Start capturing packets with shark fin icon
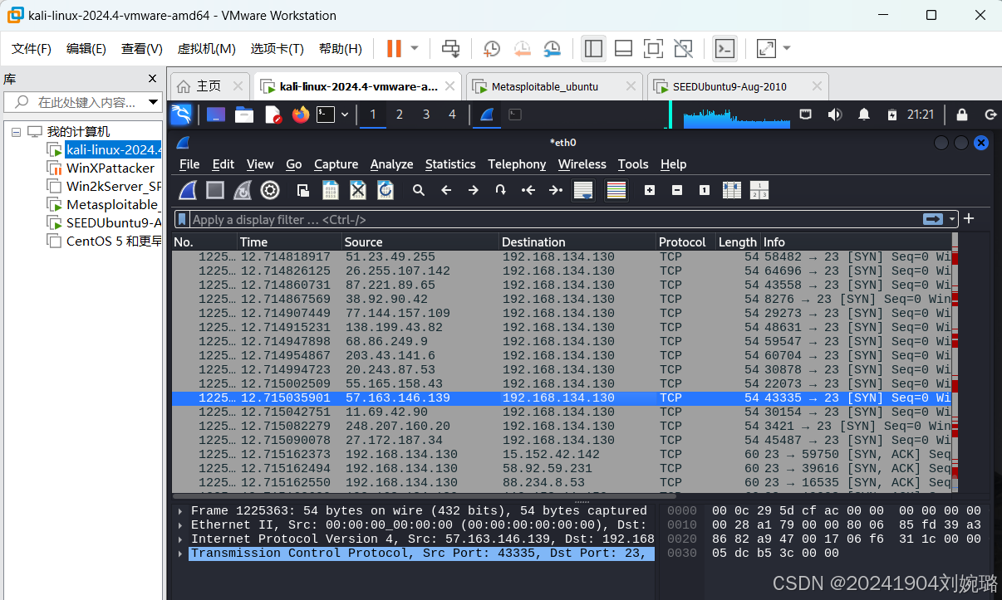1002x600 pixels. pyautogui.click(x=188, y=191)
